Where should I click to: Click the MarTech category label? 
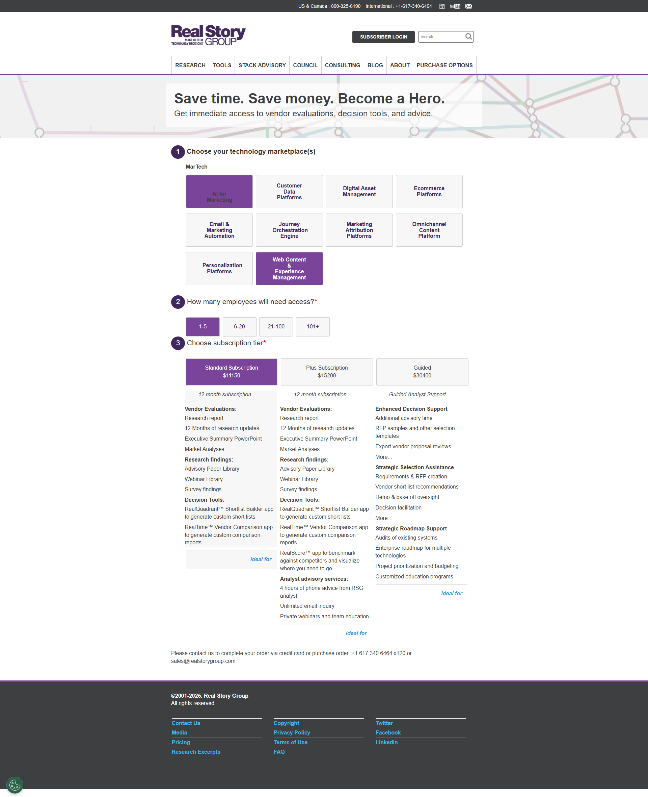(196, 167)
